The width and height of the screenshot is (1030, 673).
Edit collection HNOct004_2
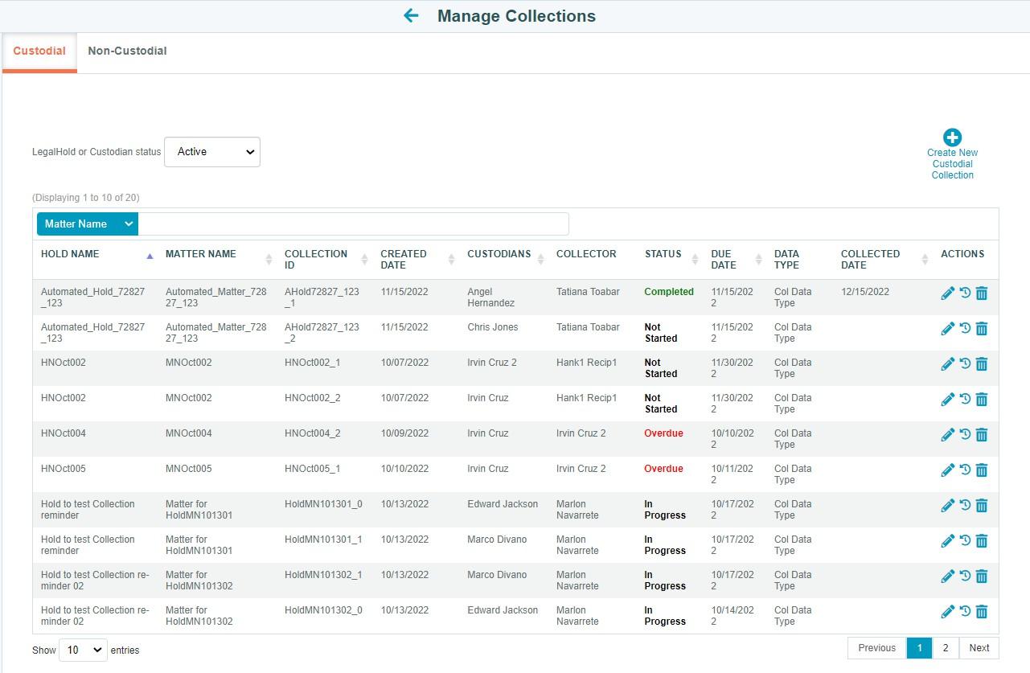tap(948, 435)
